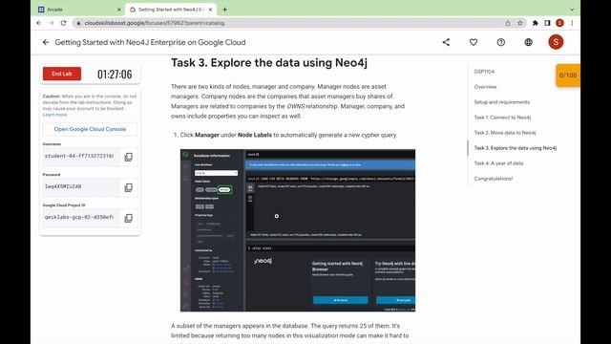Toggle the browser side panel icon

pos(547,23)
